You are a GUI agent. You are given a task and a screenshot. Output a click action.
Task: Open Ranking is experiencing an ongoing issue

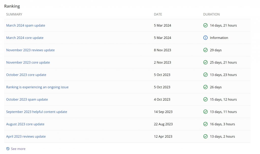click(x=37, y=87)
